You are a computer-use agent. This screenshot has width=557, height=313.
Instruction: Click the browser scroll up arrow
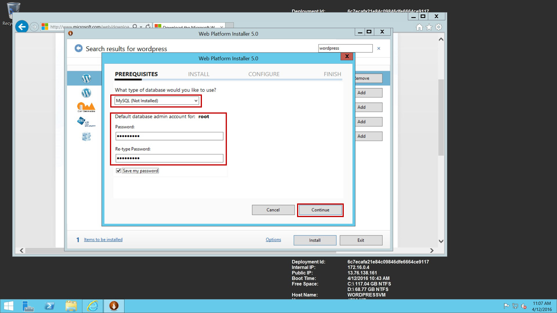[441, 39]
